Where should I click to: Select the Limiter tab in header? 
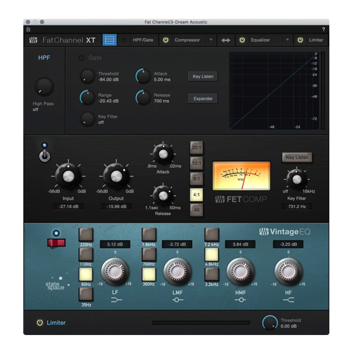(x=316, y=40)
